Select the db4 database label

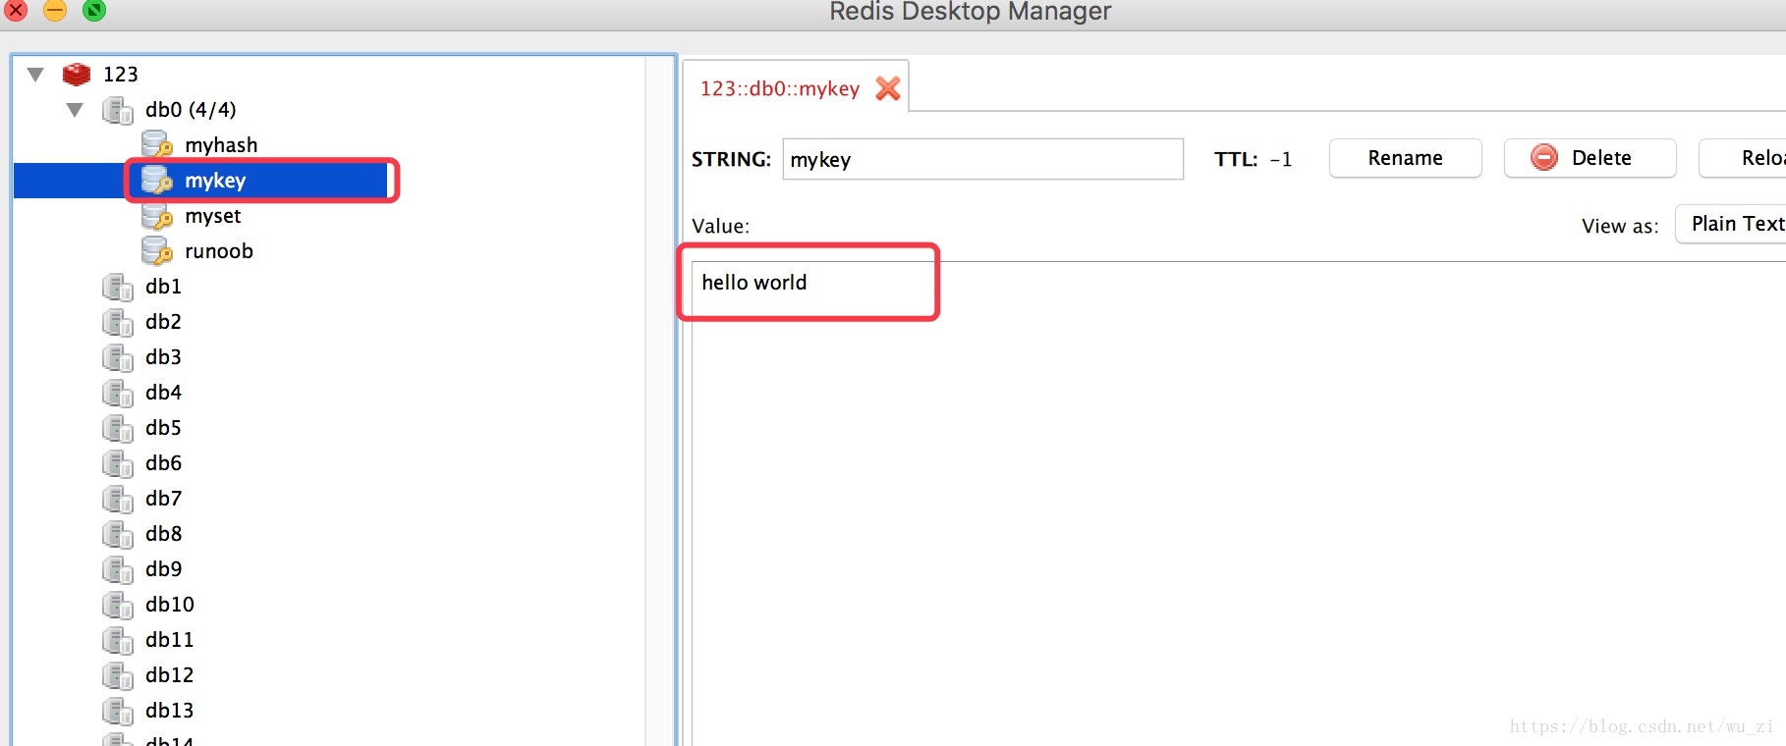click(x=163, y=393)
